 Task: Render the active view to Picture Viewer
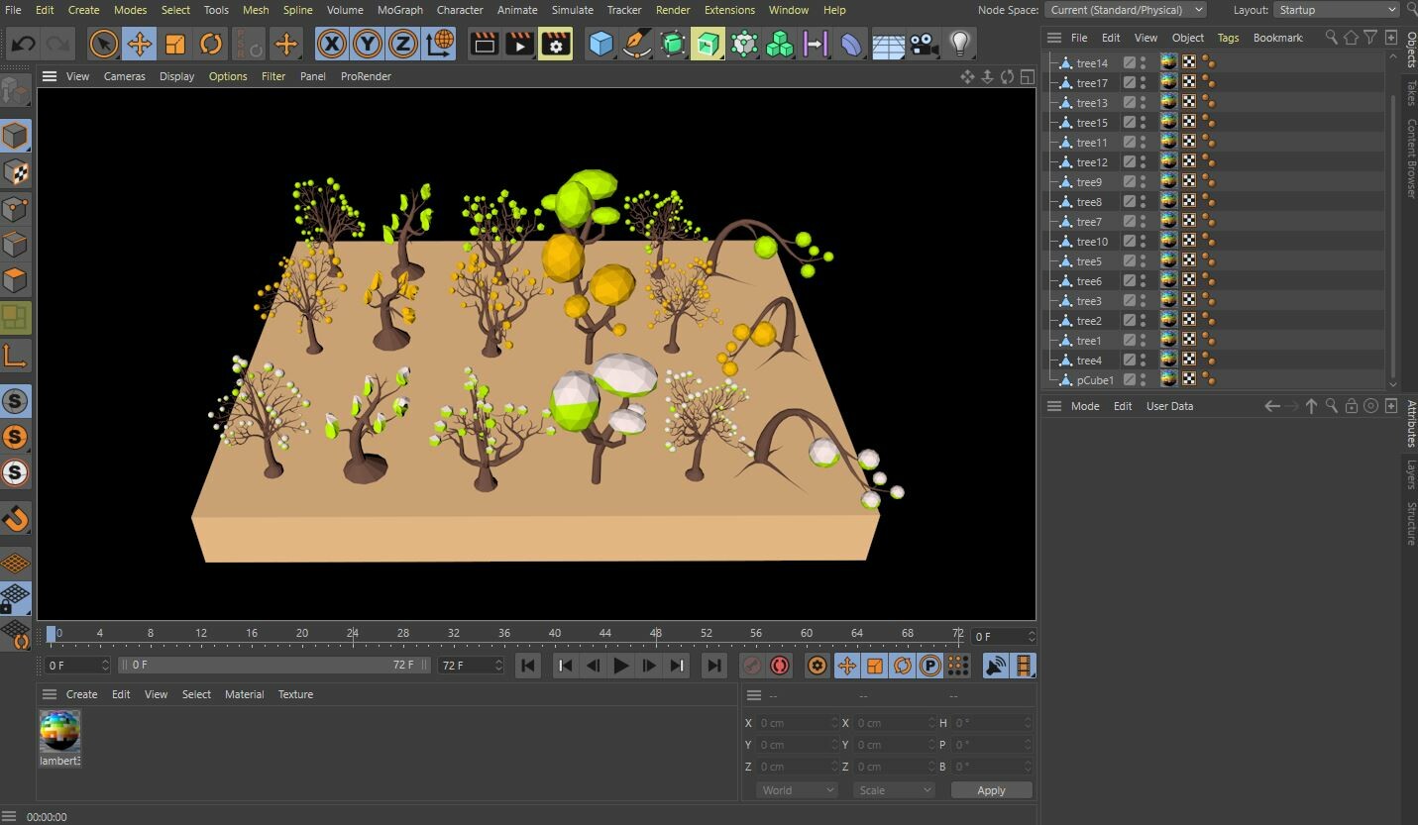(x=519, y=44)
